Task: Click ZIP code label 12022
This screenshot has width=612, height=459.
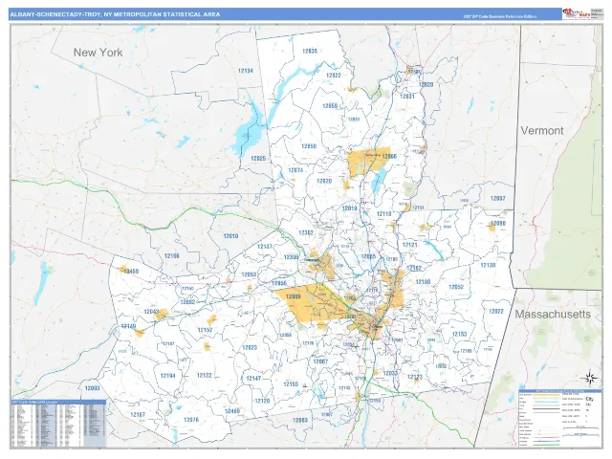Action: click(x=496, y=312)
